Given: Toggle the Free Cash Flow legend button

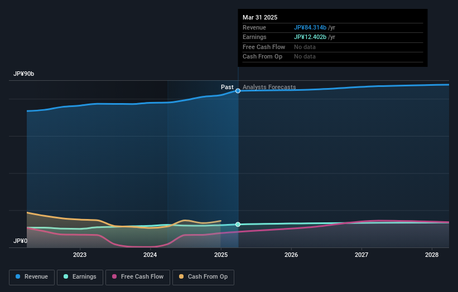Looking at the screenshot, I should click(x=138, y=277).
